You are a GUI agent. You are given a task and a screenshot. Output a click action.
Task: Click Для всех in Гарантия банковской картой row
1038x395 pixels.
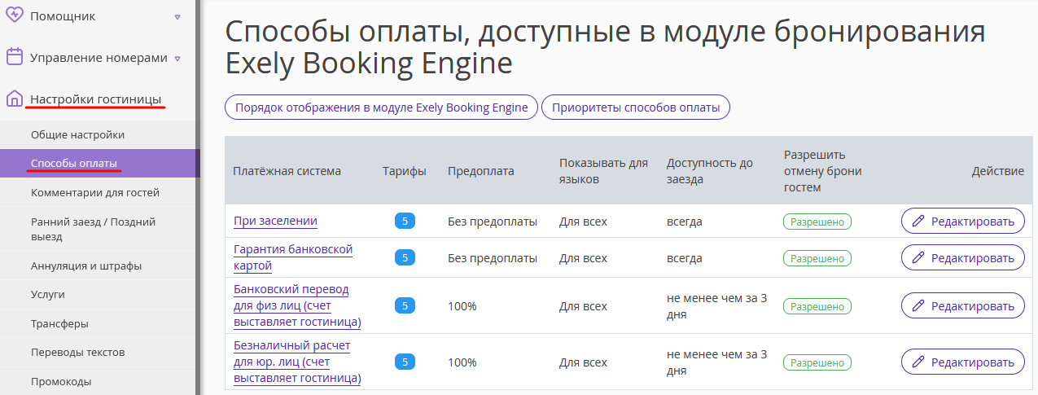pyautogui.click(x=583, y=257)
